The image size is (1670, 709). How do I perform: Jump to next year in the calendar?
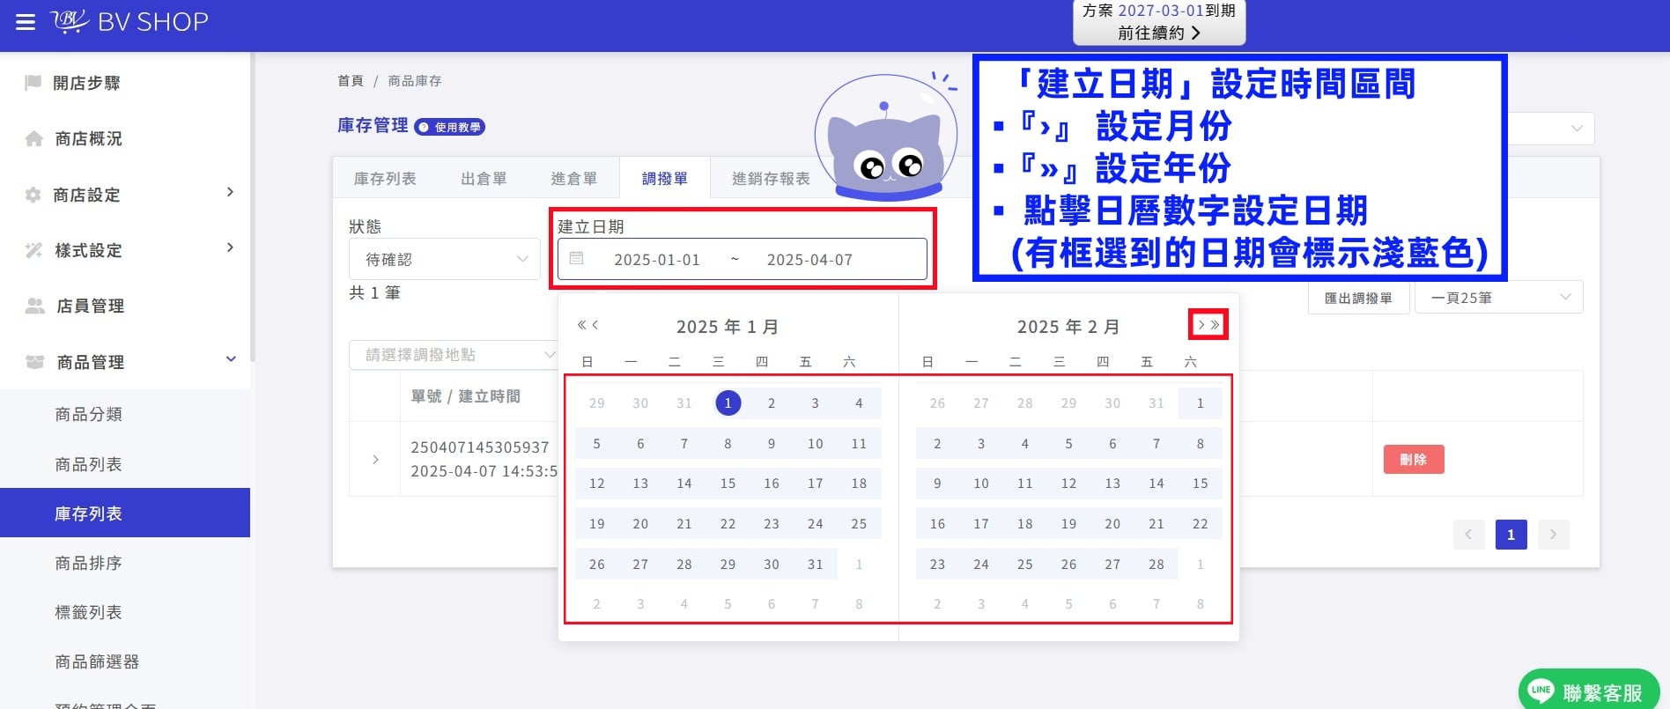click(x=1216, y=325)
